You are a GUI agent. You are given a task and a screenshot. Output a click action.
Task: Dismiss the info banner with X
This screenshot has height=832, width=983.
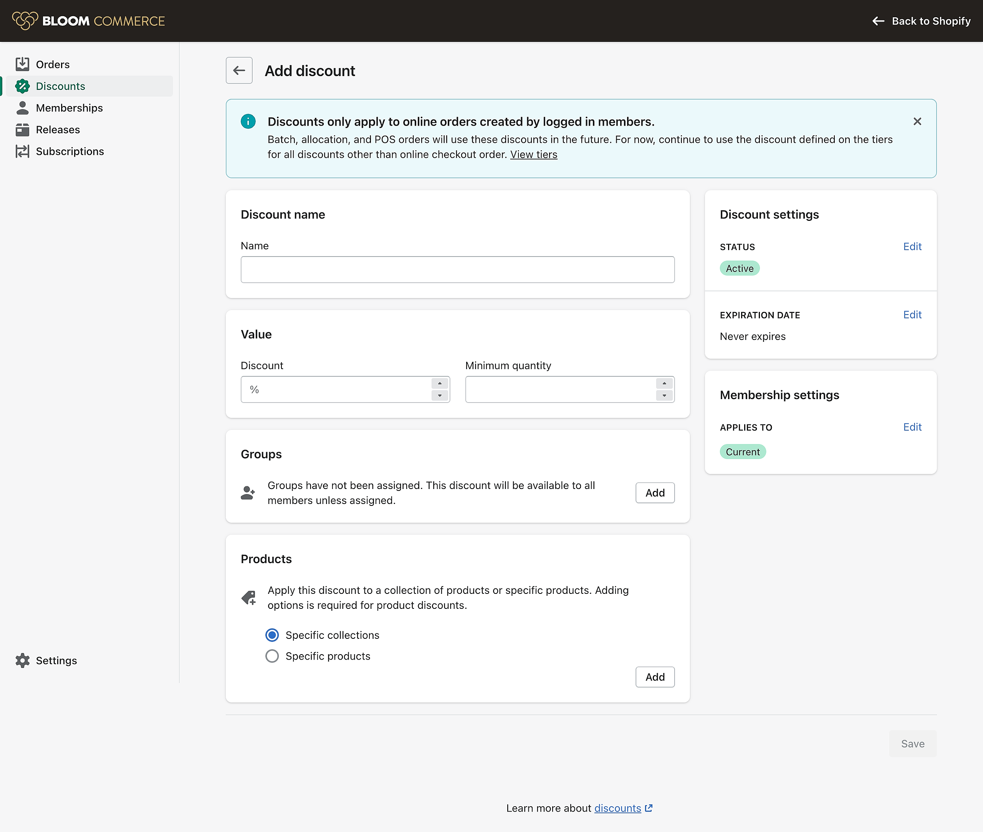[x=917, y=122]
